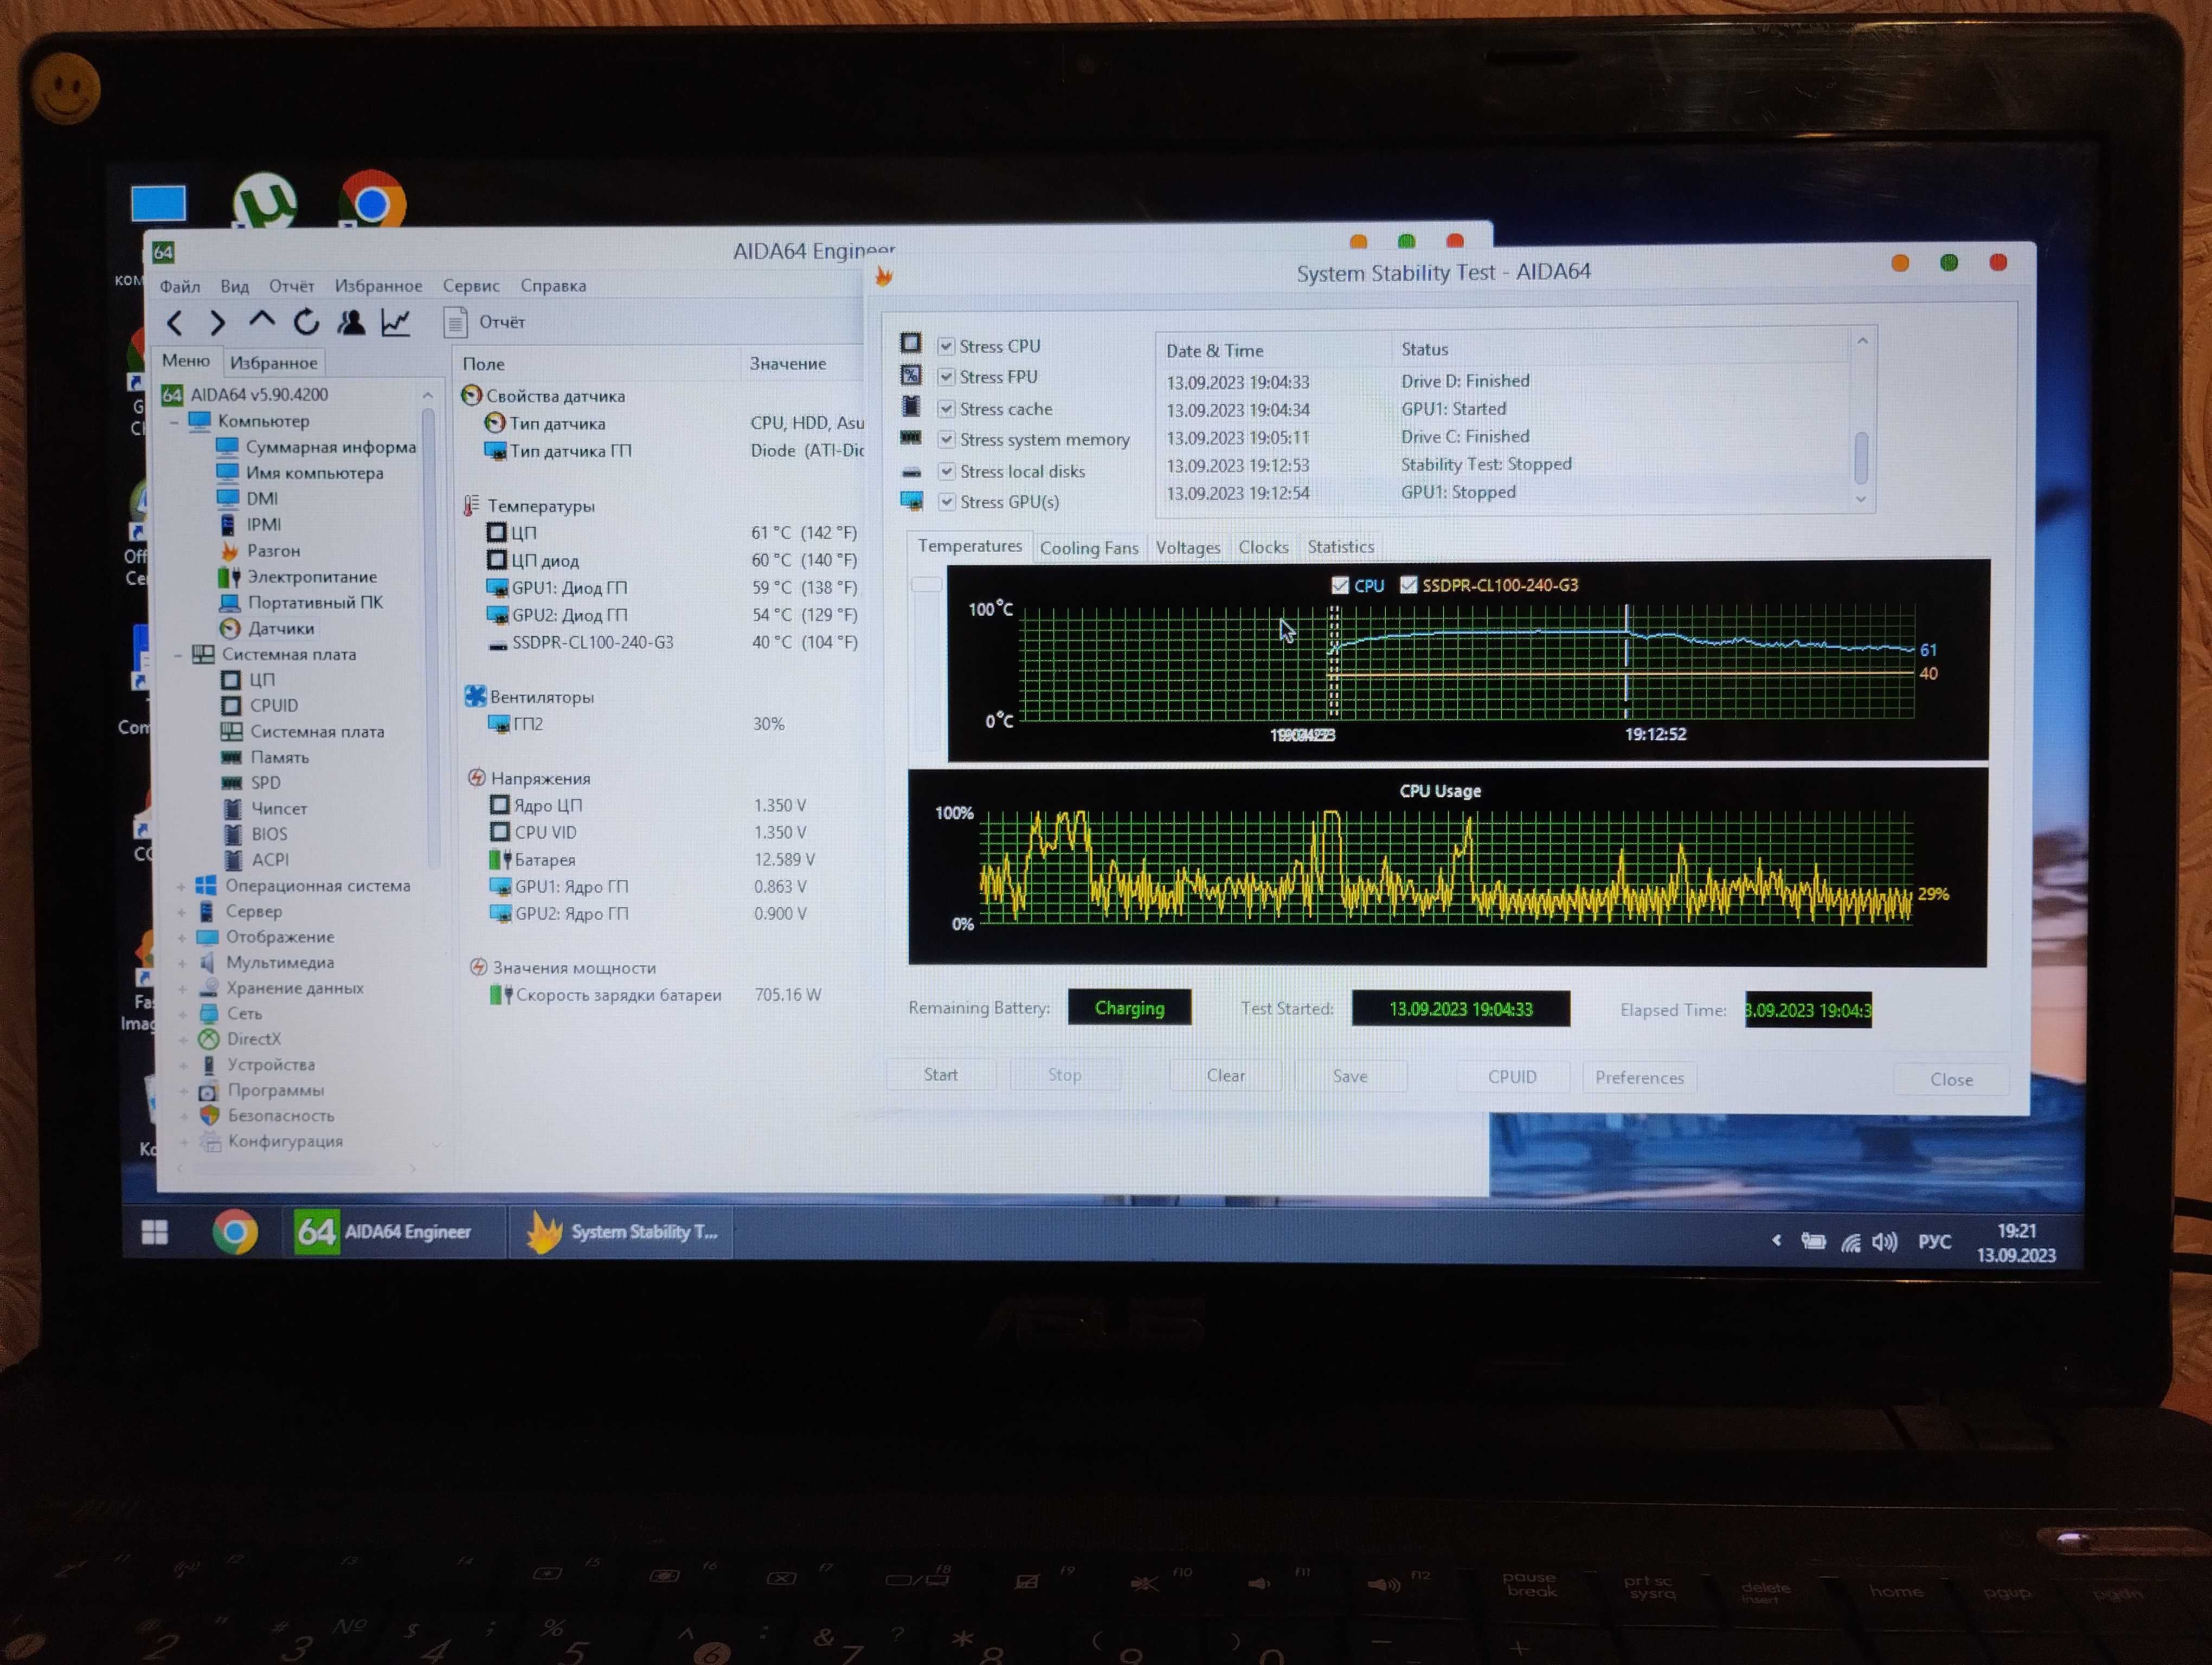Click the Close button in Stability Test
Screen dimensions: 2212x1665
click(1951, 1079)
